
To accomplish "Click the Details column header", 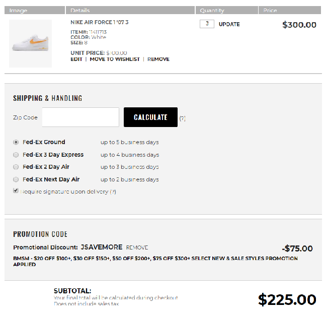I will [x=80, y=11].
